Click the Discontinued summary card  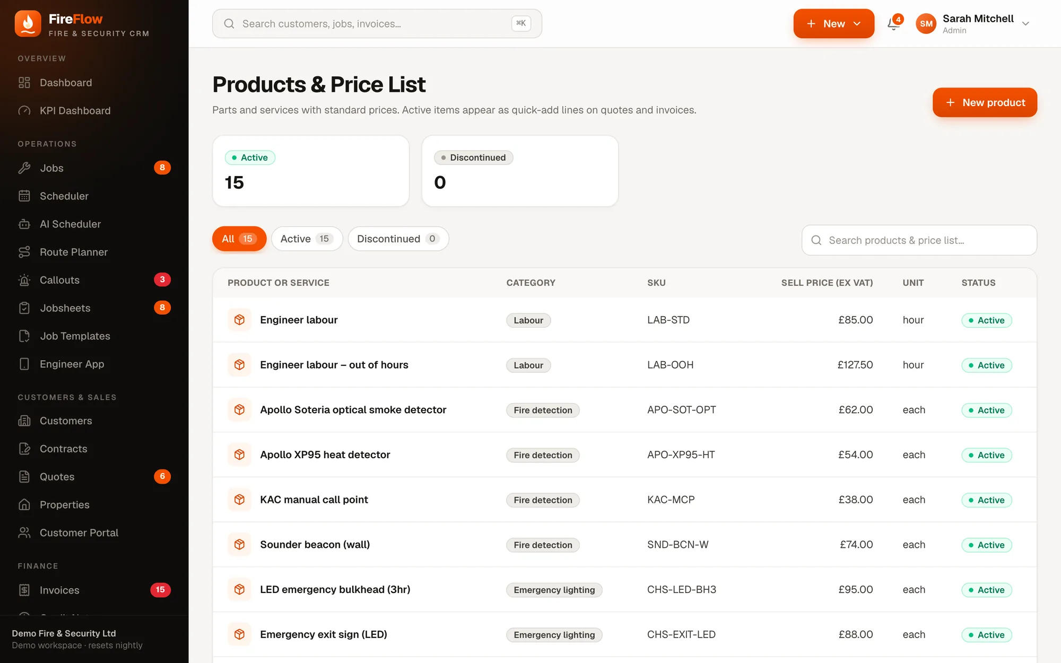520,171
